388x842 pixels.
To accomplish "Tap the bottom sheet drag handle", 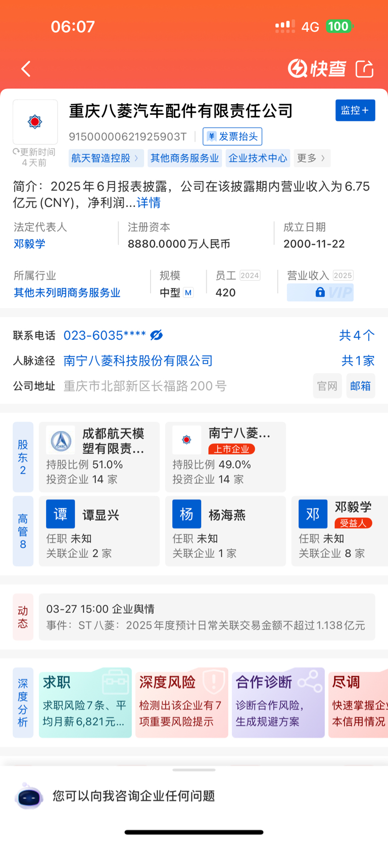I will [194, 770].
